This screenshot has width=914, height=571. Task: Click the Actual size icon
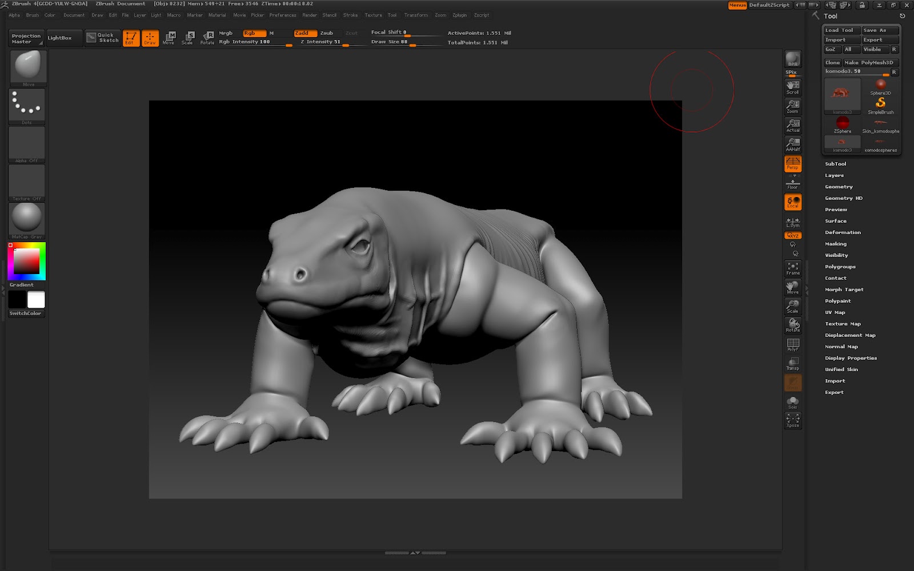click(792, 125)
